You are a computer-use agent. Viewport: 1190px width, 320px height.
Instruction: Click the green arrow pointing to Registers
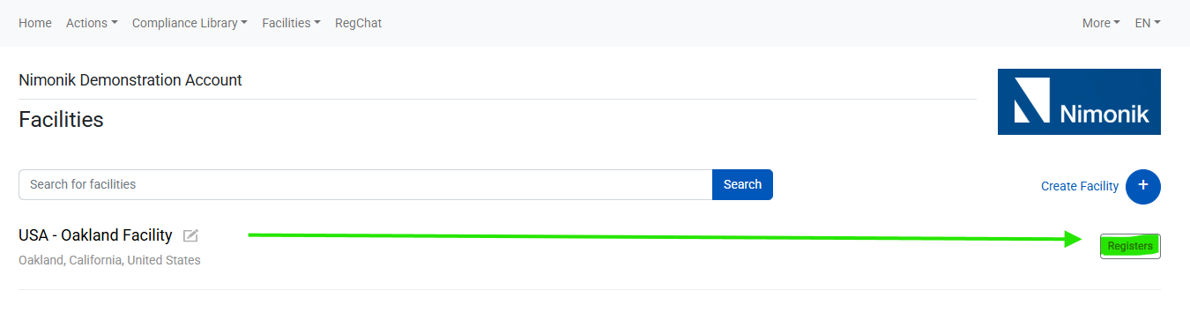coord(665,237)
